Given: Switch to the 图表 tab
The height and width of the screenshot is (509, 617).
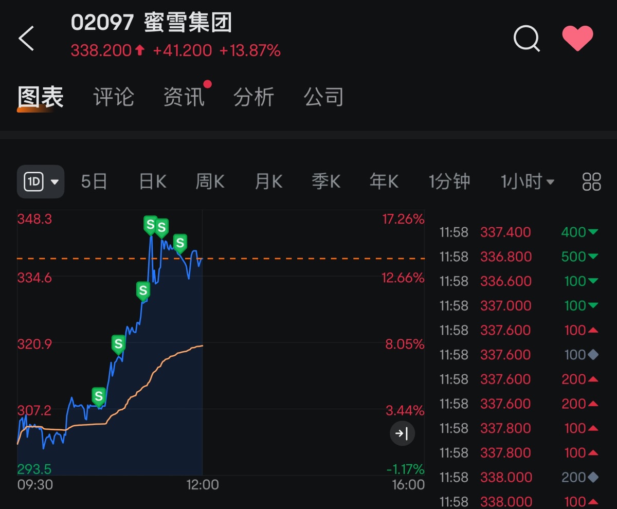Looking at the screenshot, I should tap(40, 97).
